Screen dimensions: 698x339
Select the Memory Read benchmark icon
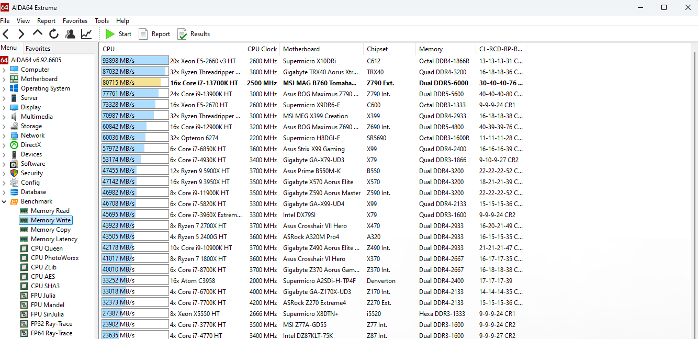[x=24, y=211]
